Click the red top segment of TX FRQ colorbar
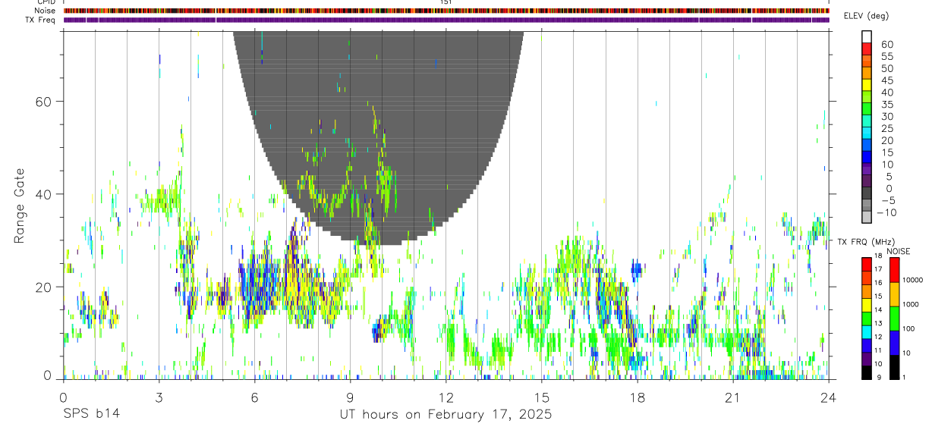The width and height of the screenshot is (932, 430). click(x=867, y=264)
